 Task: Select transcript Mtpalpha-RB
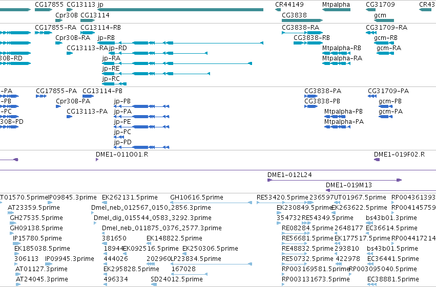(x=336, y=53)
